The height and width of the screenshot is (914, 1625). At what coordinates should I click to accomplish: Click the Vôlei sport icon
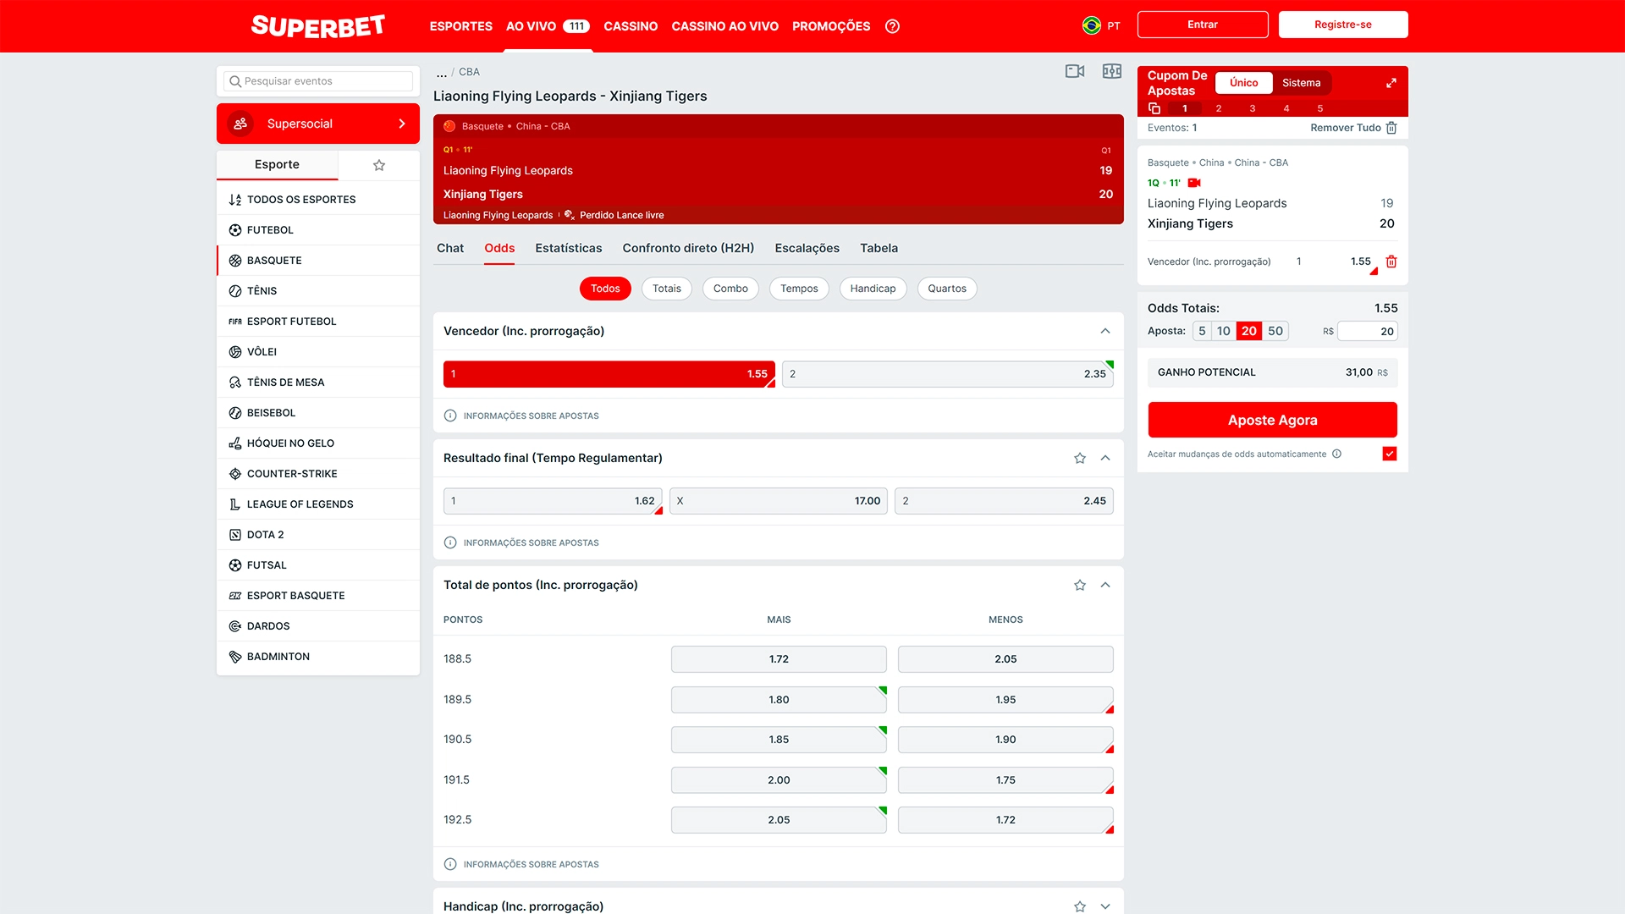coord(235,352)
